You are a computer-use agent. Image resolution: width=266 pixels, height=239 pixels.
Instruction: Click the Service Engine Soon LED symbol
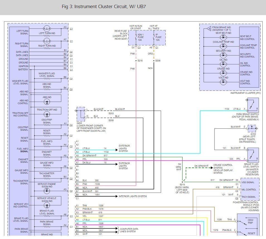pyautogui.click(x=47, y=191)
